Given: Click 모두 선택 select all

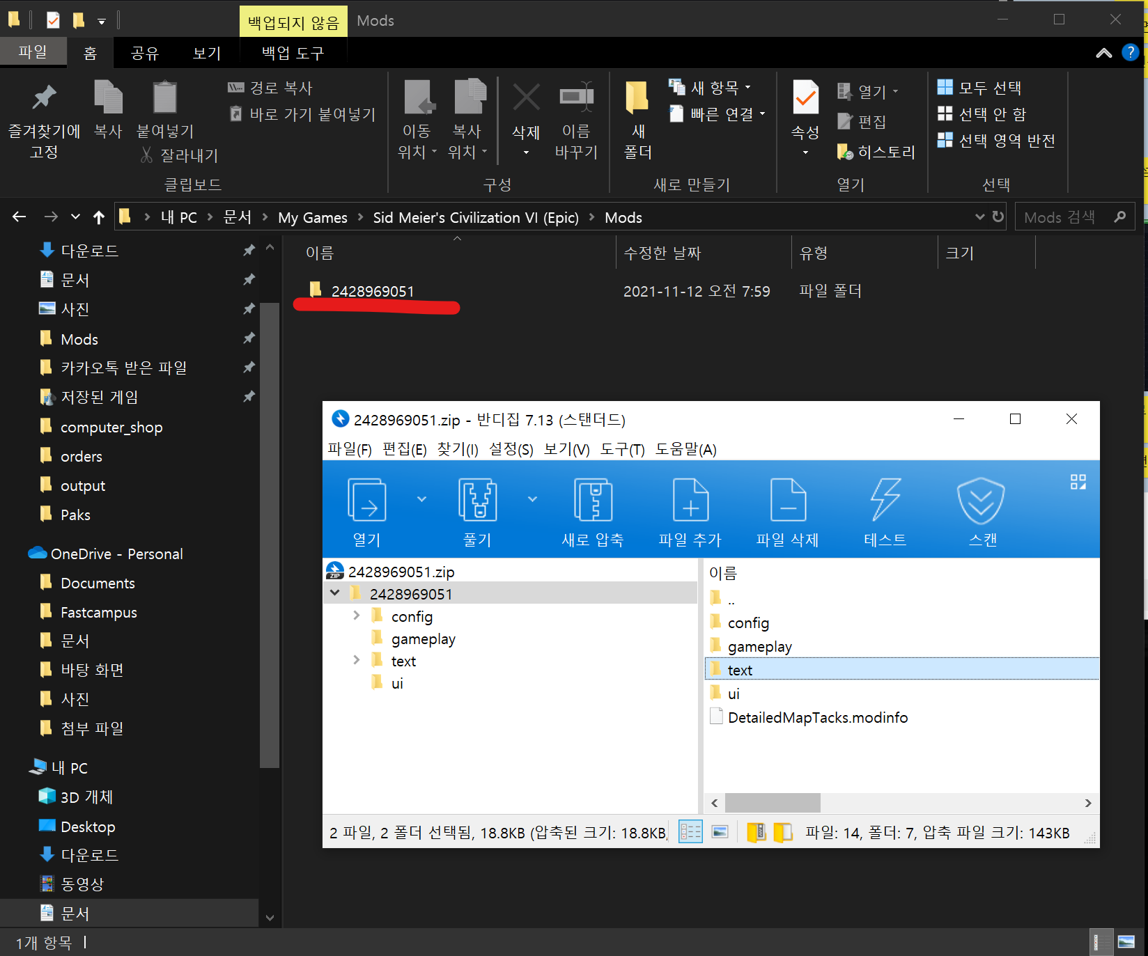Looking at the screenshot, I should click(979, 88).
